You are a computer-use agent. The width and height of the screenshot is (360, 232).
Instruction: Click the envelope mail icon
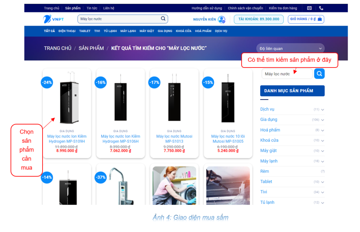pos(309,8)
